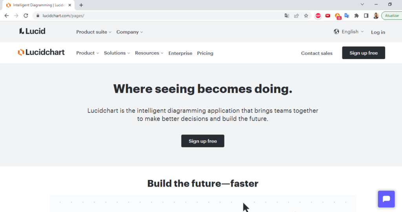The width and height of the screenshot is (402, 212).
Task: Go to Pricing
Action: tap(205, 53)
